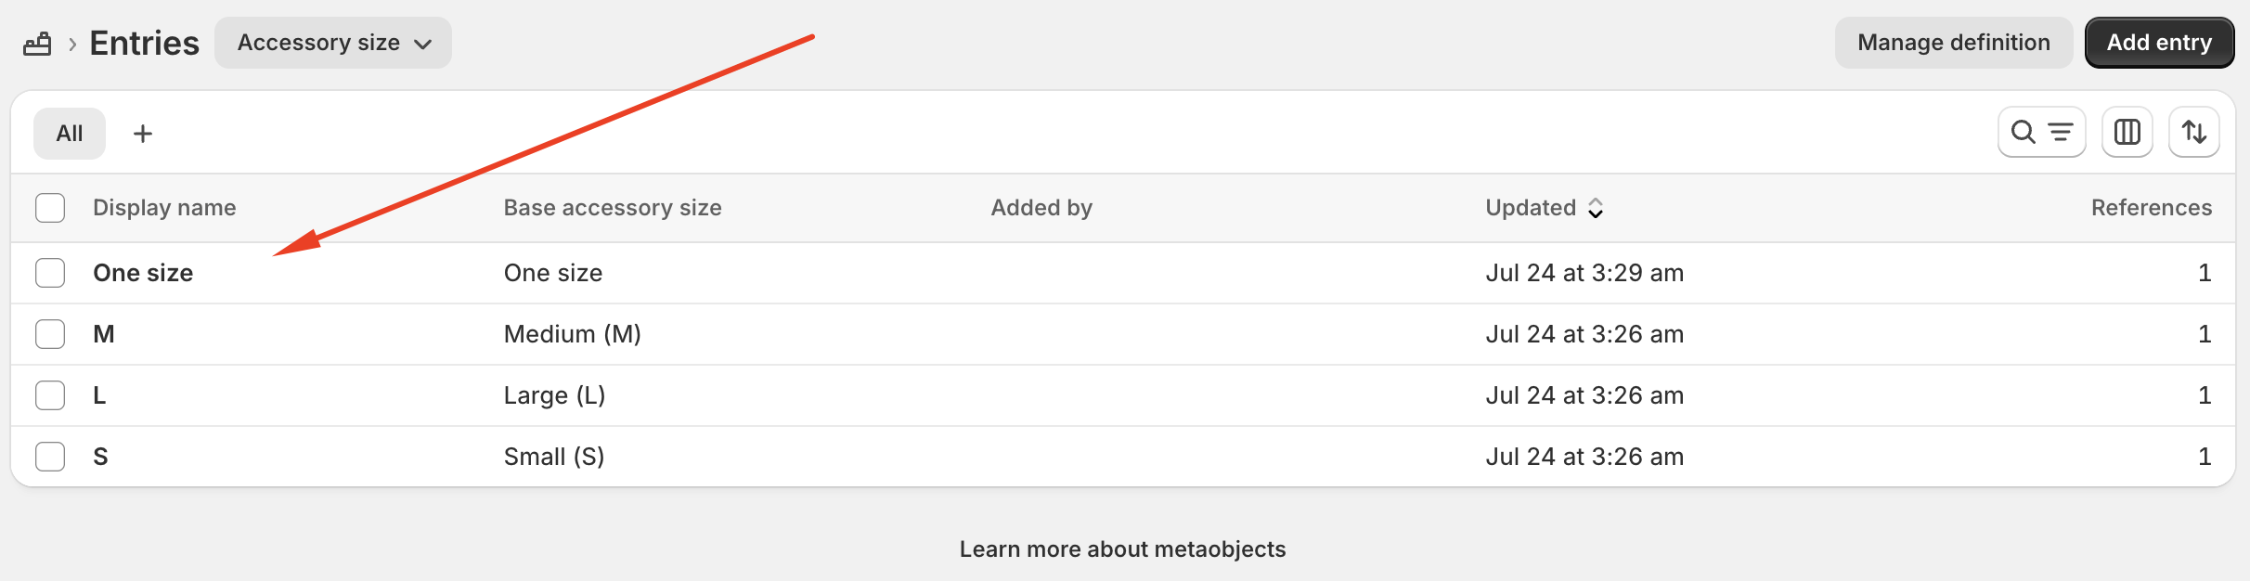The image size is (2250, 581).
Task: Add a new view with plus icon
Action: point(143,134)
